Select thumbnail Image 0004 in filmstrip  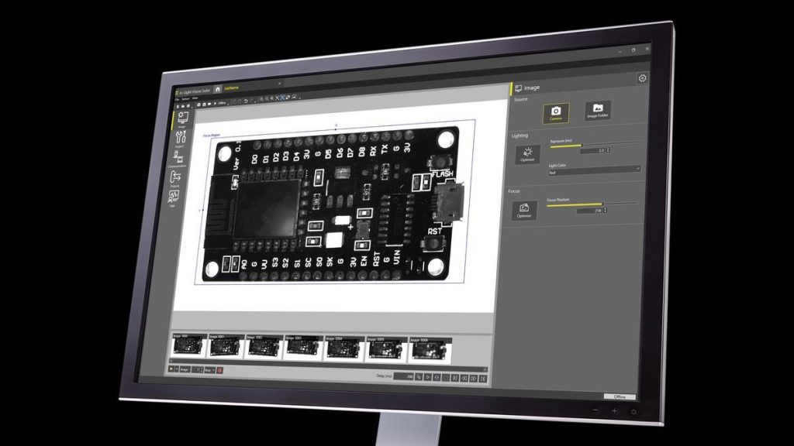tap(343, 349)
